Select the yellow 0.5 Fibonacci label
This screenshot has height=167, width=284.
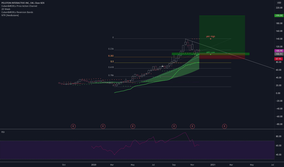click(x=112, y=62)
